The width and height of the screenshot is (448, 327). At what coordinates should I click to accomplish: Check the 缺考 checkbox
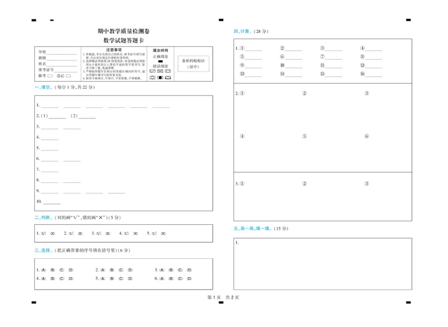(50, 76)
